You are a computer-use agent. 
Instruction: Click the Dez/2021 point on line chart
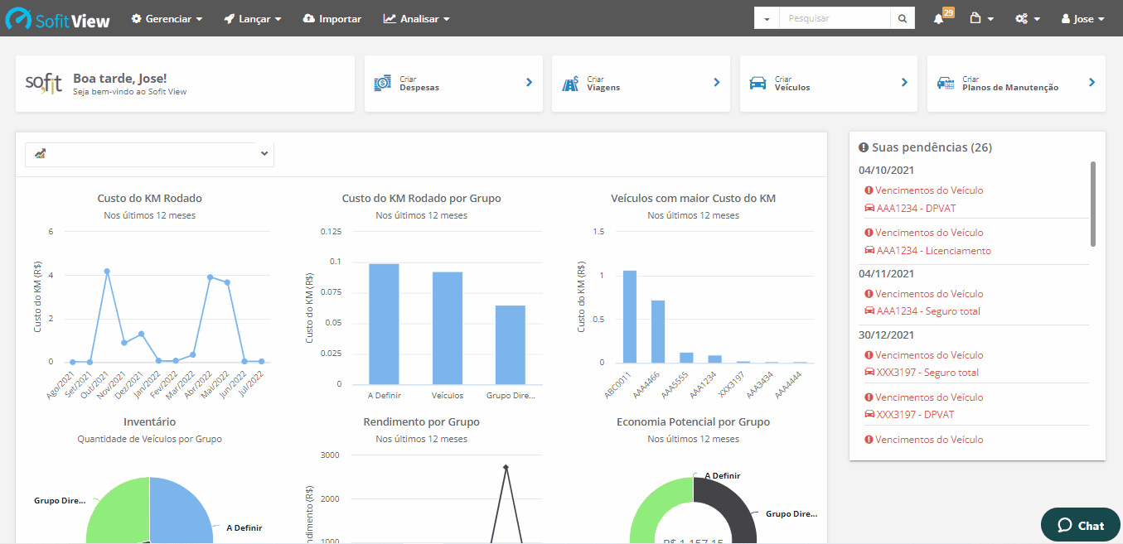pyautogui.click(x=142, y=334)
